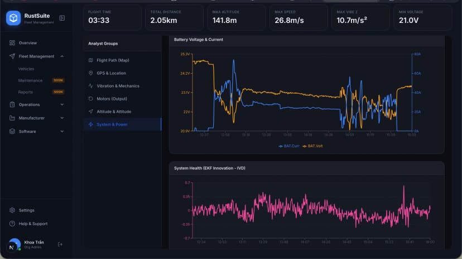This screenshot has width=462, height=259.
Task: Click the Manufacturer factory icon
Action: tap(12, 118)
